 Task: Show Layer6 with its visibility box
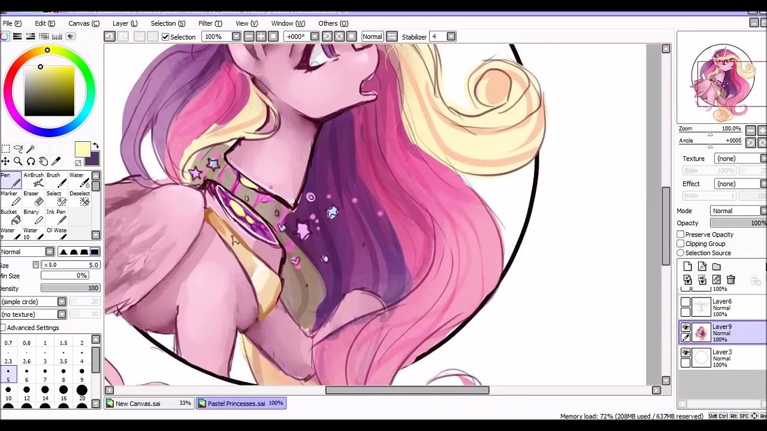coord(686,302)
